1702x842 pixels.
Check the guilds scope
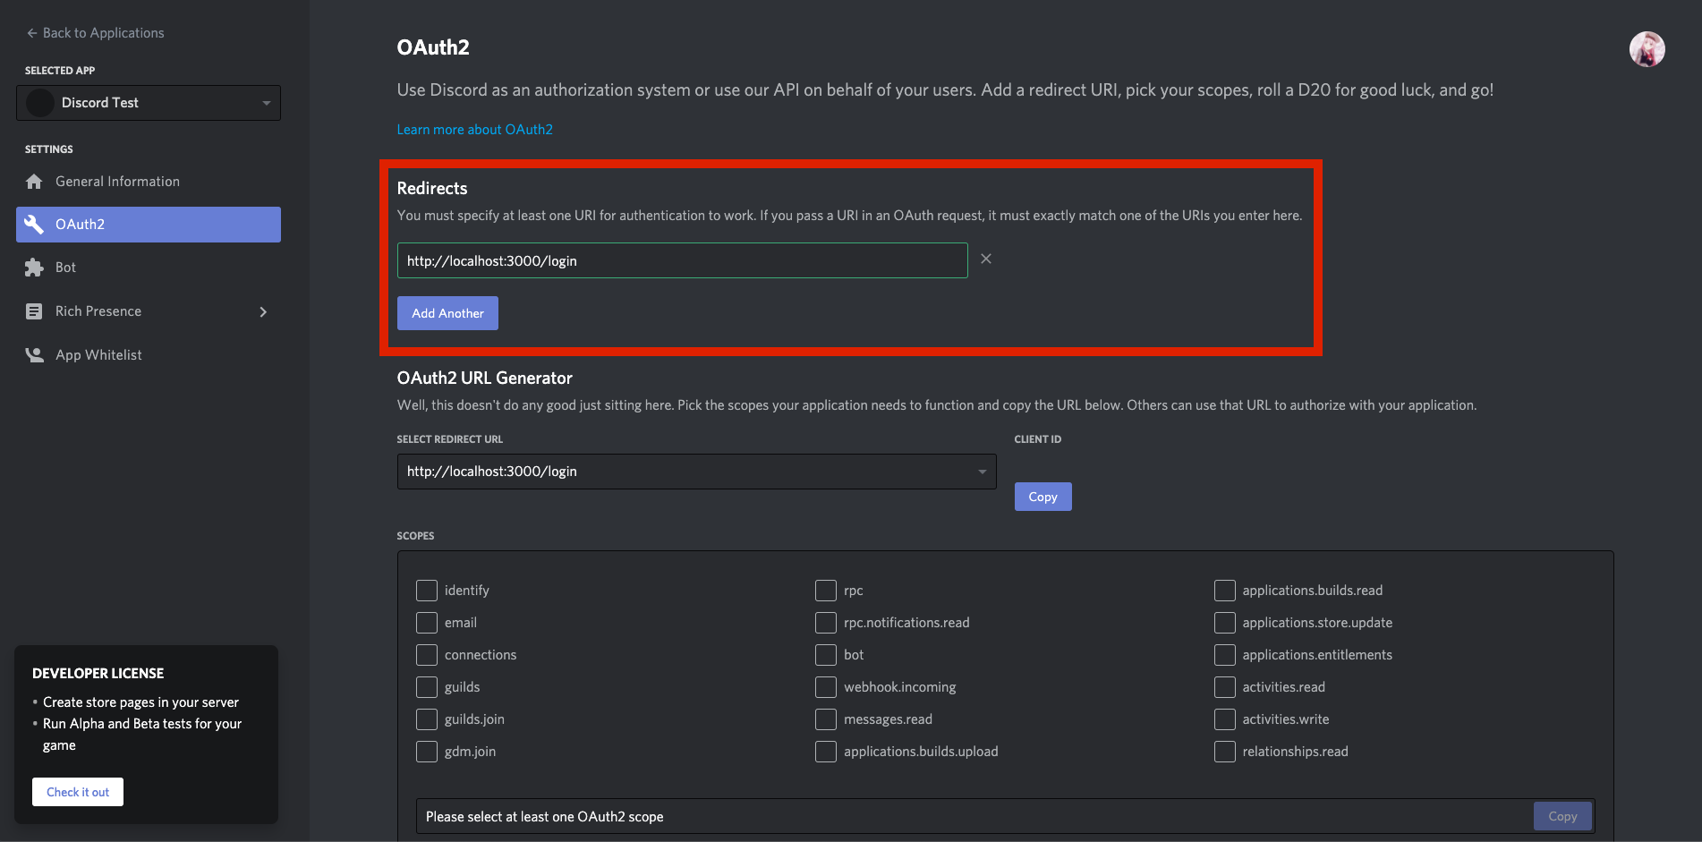coord(427,687)
